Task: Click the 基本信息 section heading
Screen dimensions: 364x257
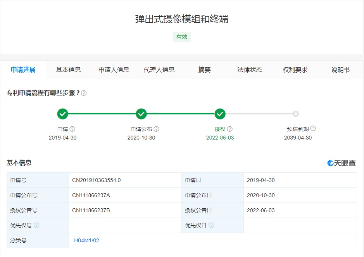Action: tap(19, 163)
